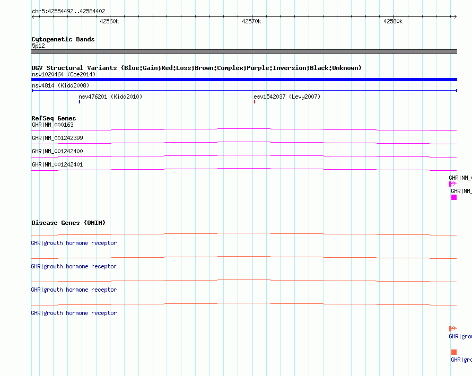Click the 42580k ruler tick label

pyautogui.click(x=393, y=21)
